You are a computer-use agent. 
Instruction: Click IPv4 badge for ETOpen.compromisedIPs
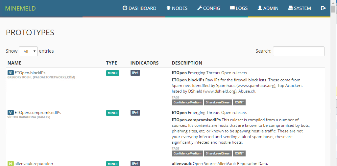coord(135,113)
